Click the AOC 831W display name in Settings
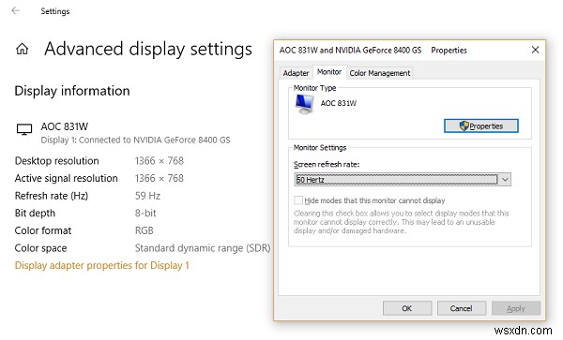 (x=64, y=126)
